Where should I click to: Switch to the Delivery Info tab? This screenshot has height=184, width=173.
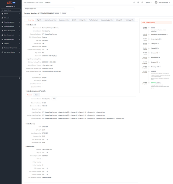coord(119,20)
